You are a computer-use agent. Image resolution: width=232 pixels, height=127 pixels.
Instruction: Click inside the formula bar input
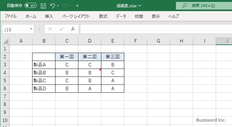156,29
